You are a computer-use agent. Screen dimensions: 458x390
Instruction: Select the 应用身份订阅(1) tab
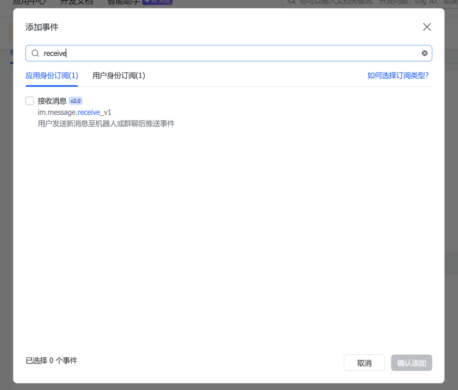tap(51, 75)
